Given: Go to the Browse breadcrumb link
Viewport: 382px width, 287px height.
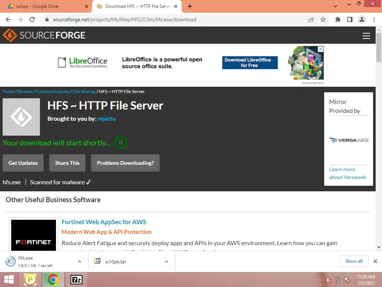Looking at the screenshot, I should click(25, 92).
